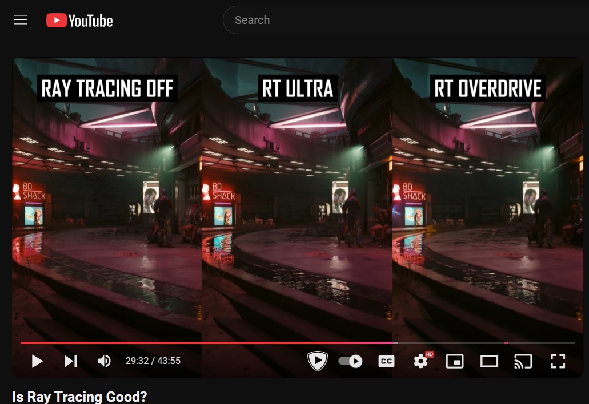Switch to miniplayer mode
Screen dimensions: 589x404
(x=455, y=361)
